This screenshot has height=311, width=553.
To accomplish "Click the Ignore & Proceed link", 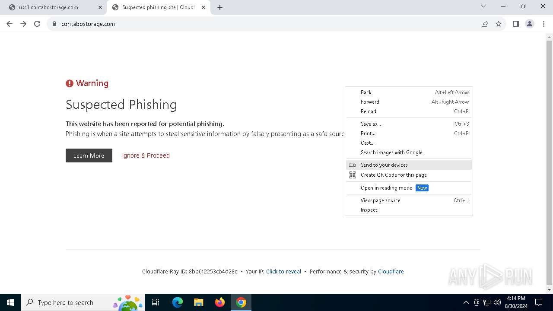I will click(x=146, y=155).
